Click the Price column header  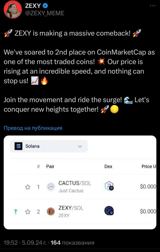[148, 166]
